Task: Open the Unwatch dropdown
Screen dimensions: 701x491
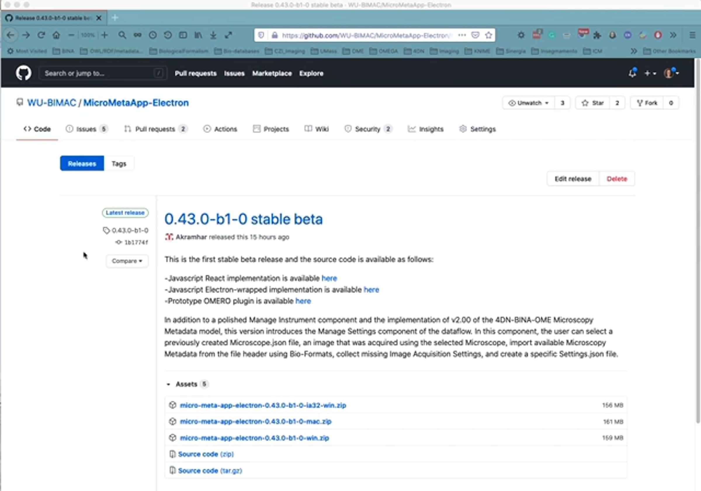Action: pyautogui.click(x=528, y=103)
